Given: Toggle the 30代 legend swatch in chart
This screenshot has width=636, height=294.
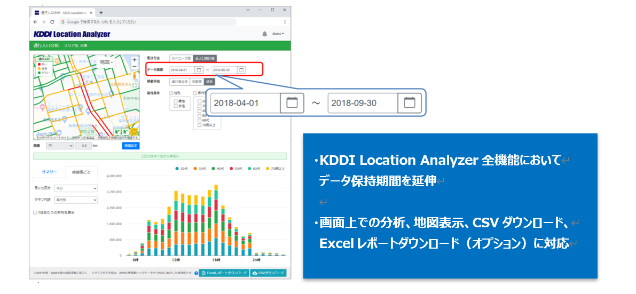Looking at the screenshot, I should point(195,168).
